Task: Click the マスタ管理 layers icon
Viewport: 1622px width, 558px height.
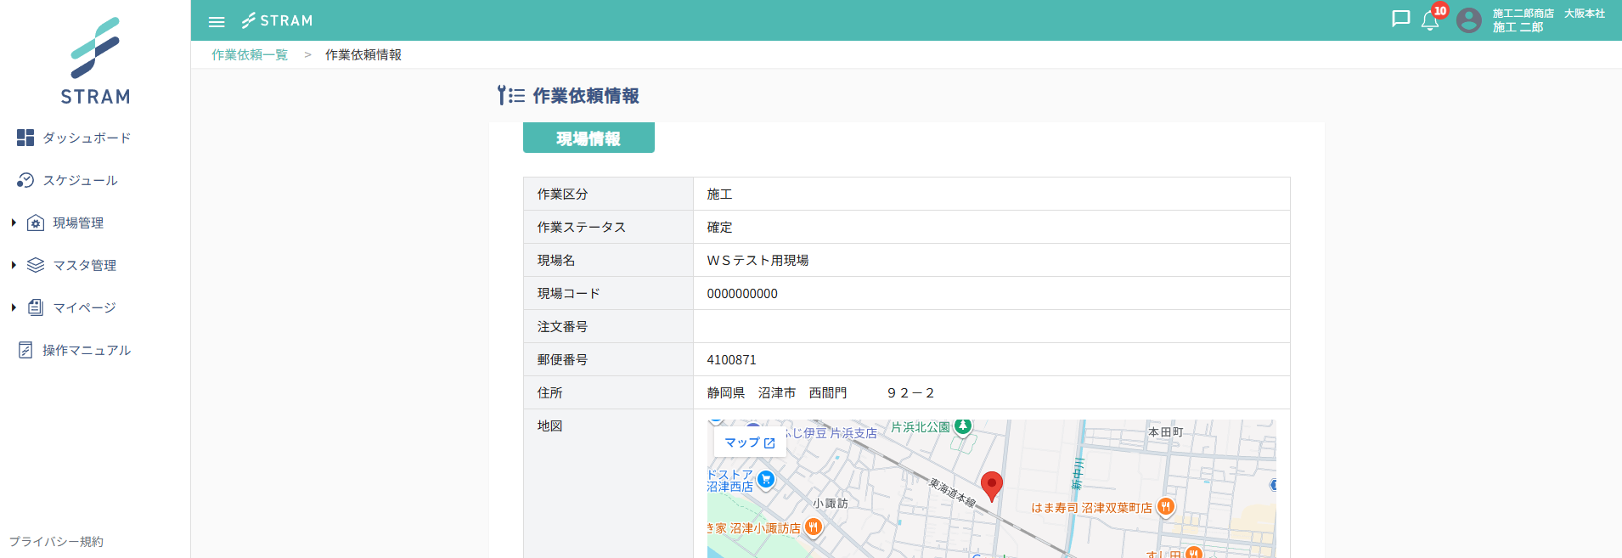Action: 36,265
